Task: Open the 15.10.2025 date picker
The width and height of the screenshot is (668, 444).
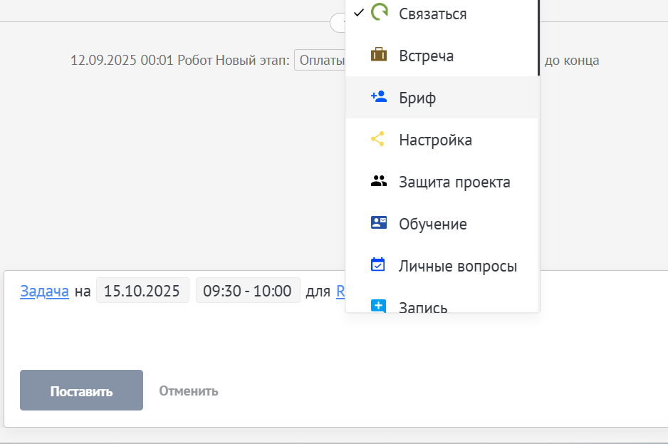Action: coord(142,291)
